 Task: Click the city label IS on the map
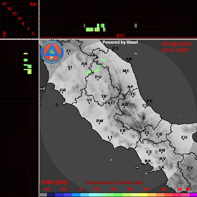pyautogui.click(x=147, y=133)
